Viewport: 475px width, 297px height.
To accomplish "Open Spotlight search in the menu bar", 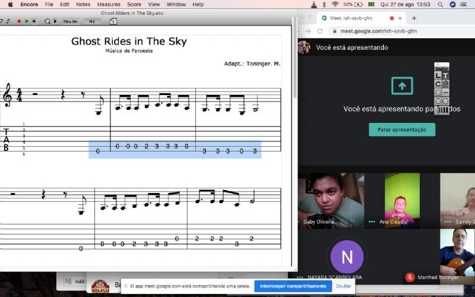I will (x=440, y=4).
